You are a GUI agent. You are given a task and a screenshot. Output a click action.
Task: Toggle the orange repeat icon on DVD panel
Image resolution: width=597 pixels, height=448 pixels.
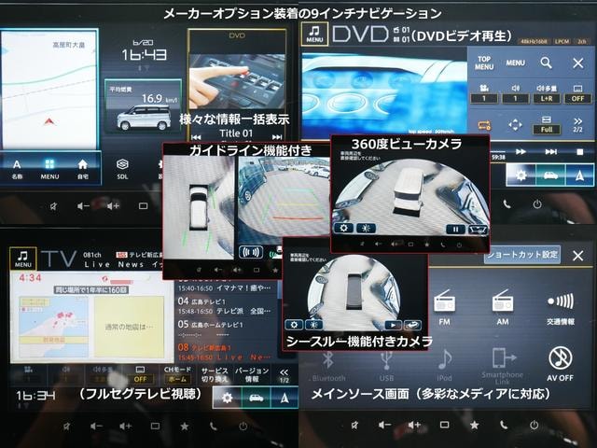484,125
